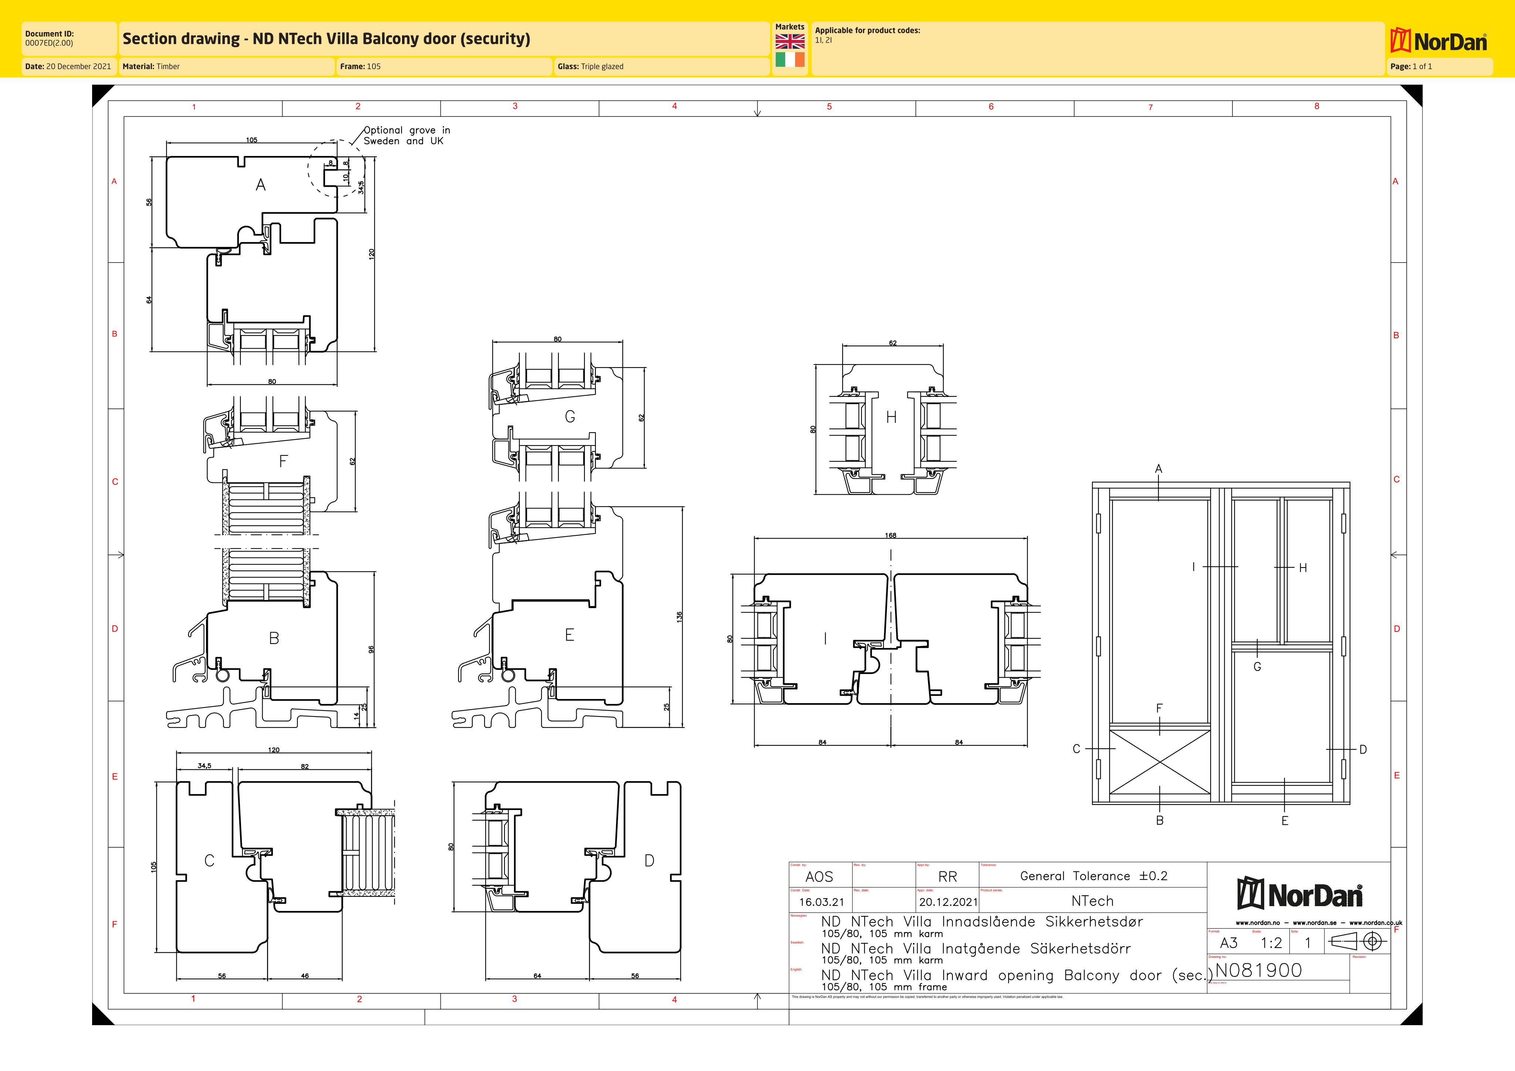The height and width of the screenshot is (1071, 1515).
Task: Click the NorDan logo in the yellow header
Action: point(1438,41)
